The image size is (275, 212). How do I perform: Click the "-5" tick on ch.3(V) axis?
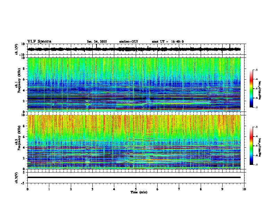click(24, 183)
